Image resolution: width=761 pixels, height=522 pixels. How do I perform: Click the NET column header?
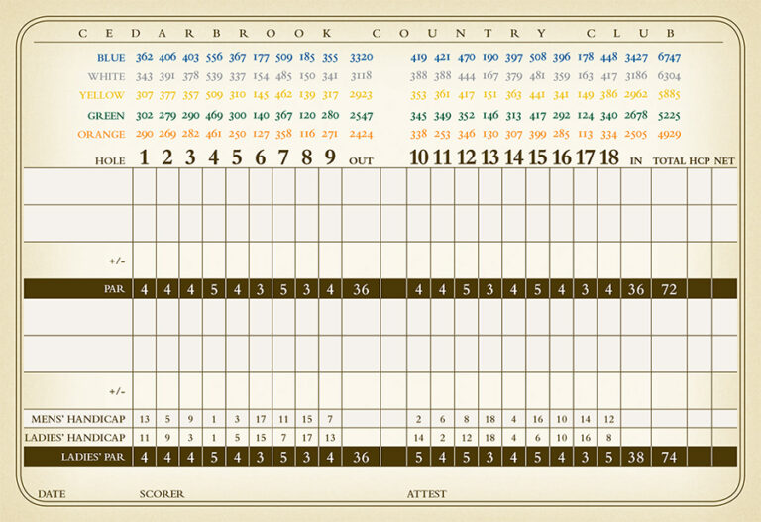point(724,159)
